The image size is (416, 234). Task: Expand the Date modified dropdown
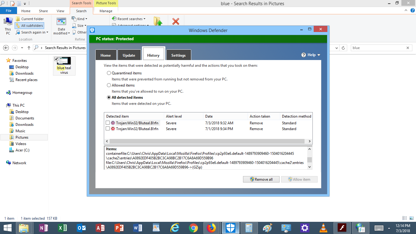pyautogui.click(x=62, y=26)
